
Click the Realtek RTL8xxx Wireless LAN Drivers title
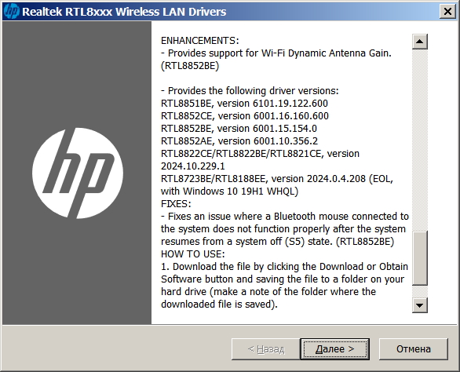pos(124,12)
